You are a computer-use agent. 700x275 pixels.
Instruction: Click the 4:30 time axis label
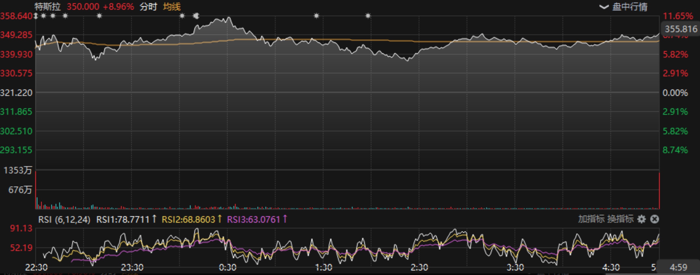click(x=611, y=267)
